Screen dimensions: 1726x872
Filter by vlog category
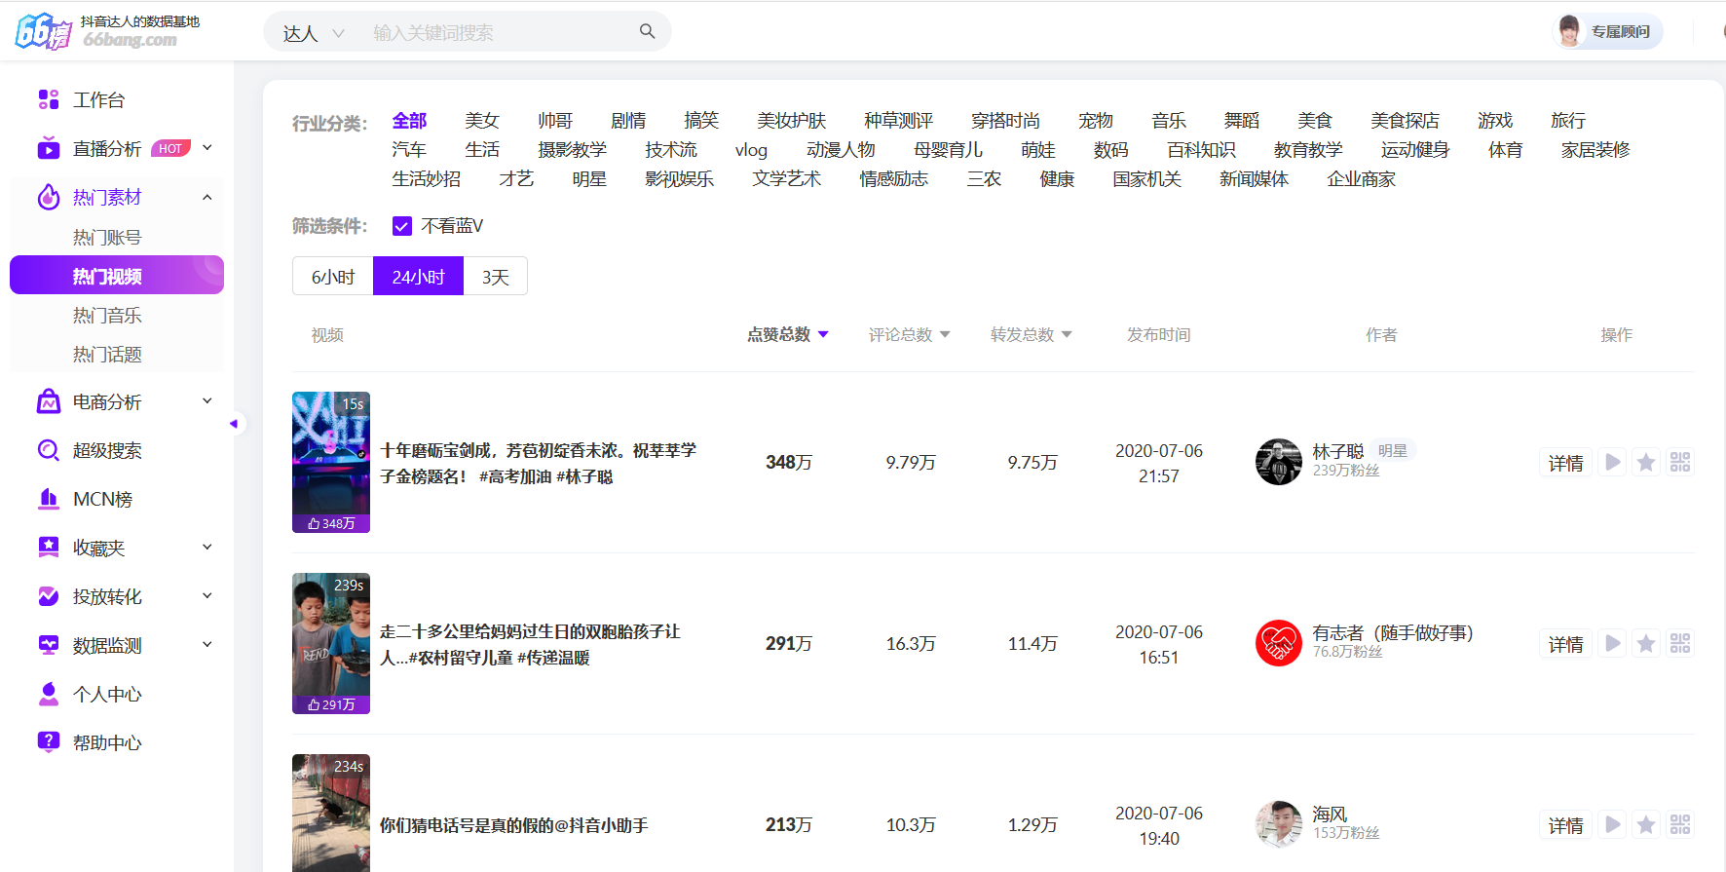coord(751,150)
